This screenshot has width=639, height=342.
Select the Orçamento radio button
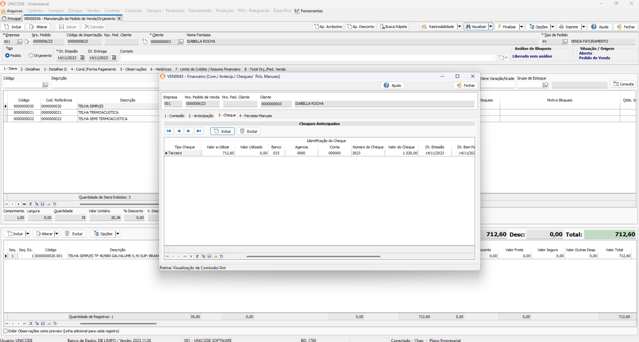pyautogui.click(x=31, y=56)
